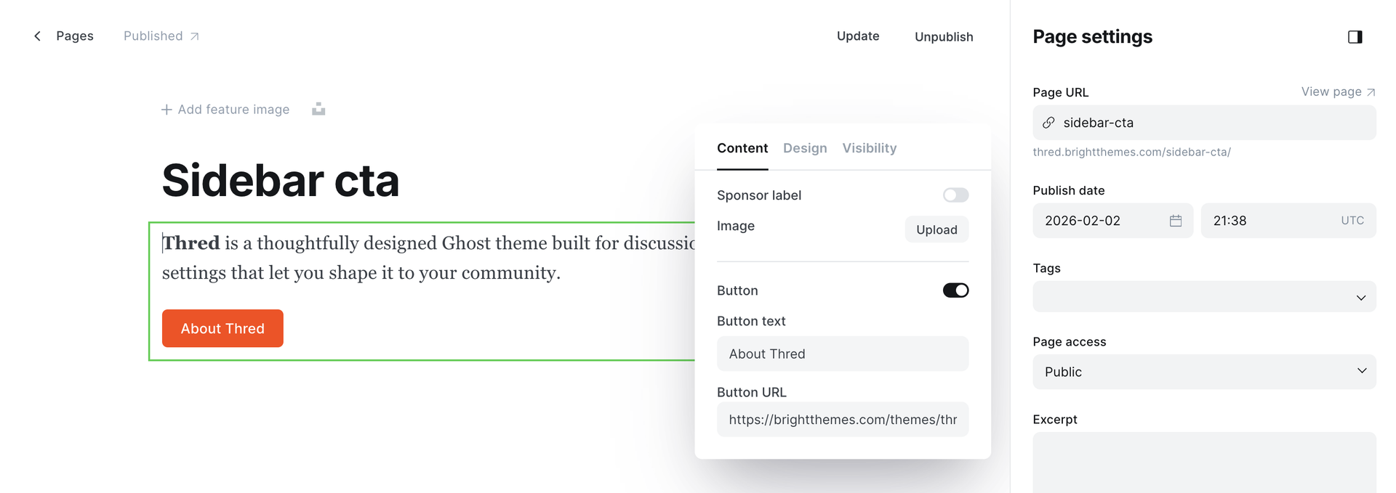Click the link icon in Page URL field

1048,123
